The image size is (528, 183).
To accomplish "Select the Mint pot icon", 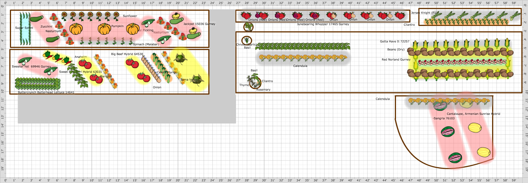I will pos(248,27).
